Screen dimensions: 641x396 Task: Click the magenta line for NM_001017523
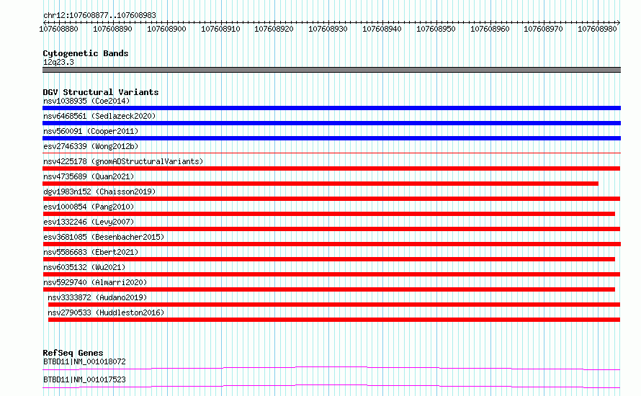[331, 386]
